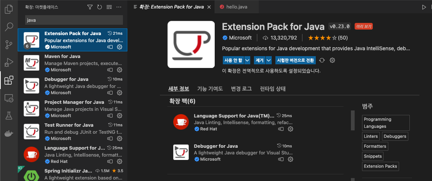432x181 pixels.
Task: Manage gear for Extension Pack for Java row
Action: click(x=120, y=47)
